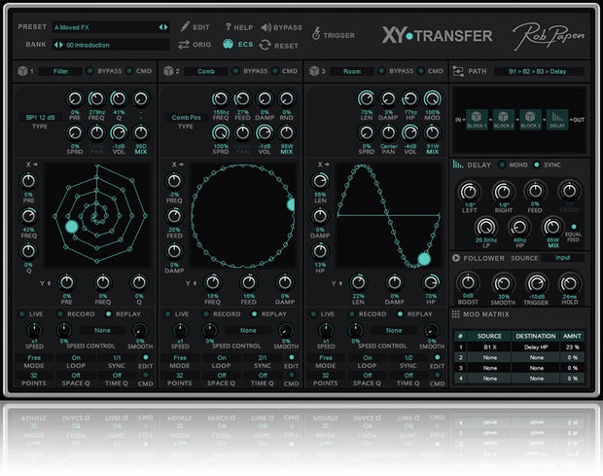Viewport: 603px width, 476px height.
Task: Select Block 1 Live mode
Action: (x=22, y=314)
